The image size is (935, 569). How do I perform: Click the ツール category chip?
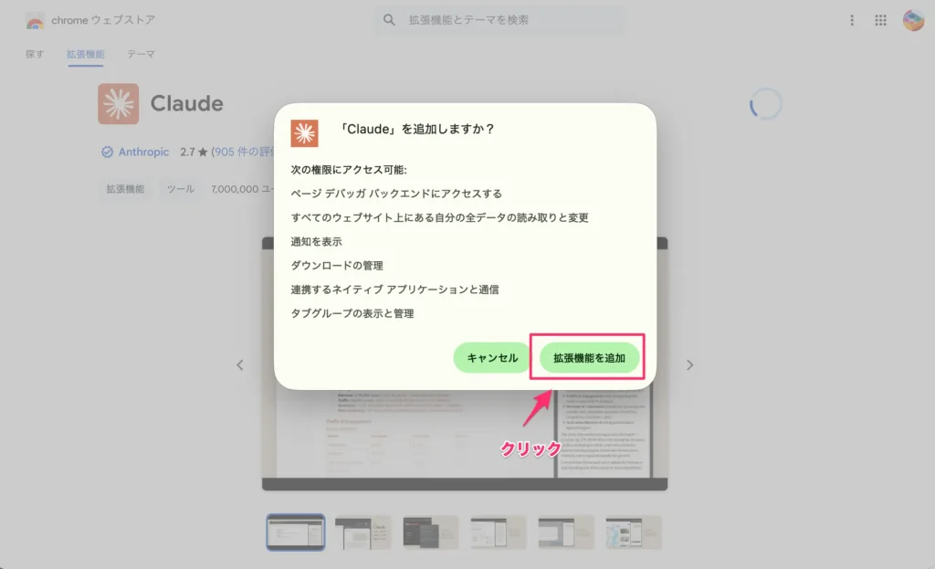click(x=181, y=189)
